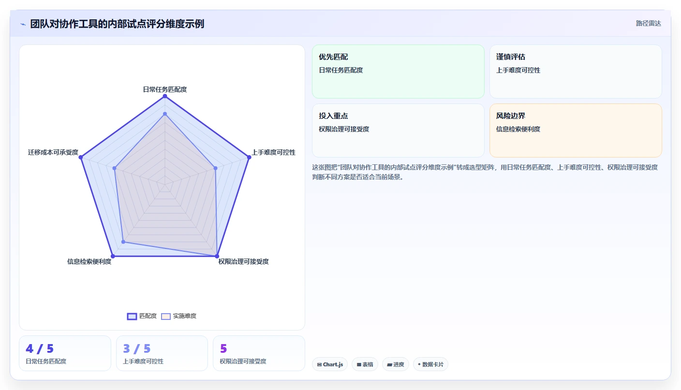Click the chart's 信息检索便利度 axis label
The image size is (681, 390).
89,261
